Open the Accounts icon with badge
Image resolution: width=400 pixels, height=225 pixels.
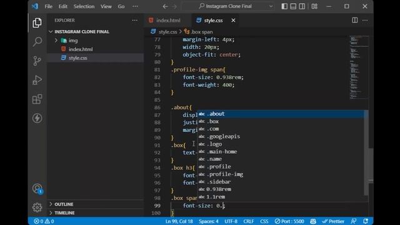coord(37,189)
